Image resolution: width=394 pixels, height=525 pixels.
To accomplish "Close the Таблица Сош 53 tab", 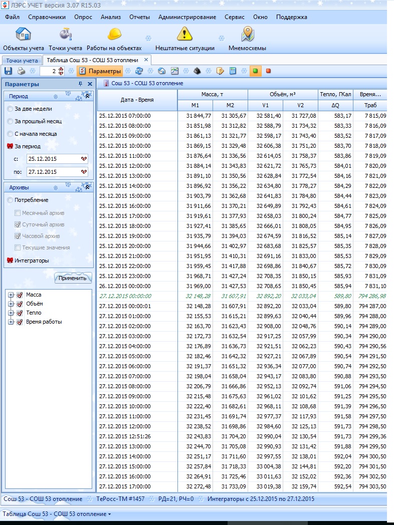I will (x=146, y=60).
